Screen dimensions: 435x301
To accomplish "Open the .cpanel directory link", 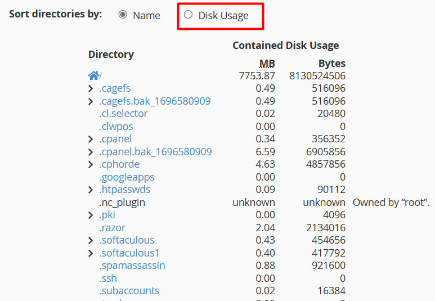I will click(115, 139).
